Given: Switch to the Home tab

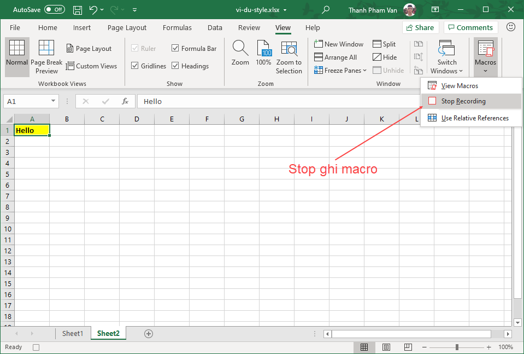Looking at the screenshot, I should click(x=48, y=28).
